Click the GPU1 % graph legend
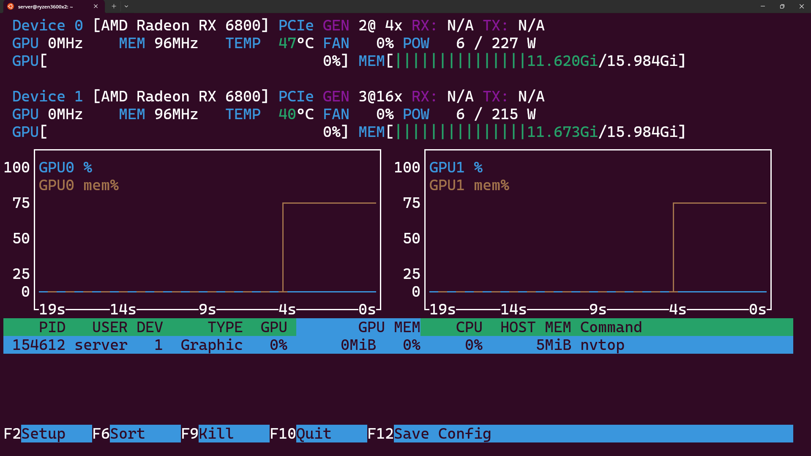 [456, 167]
